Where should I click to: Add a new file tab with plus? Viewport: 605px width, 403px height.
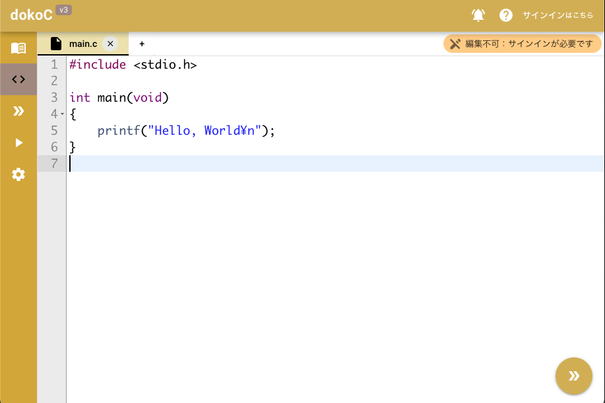tap(142, 44)
